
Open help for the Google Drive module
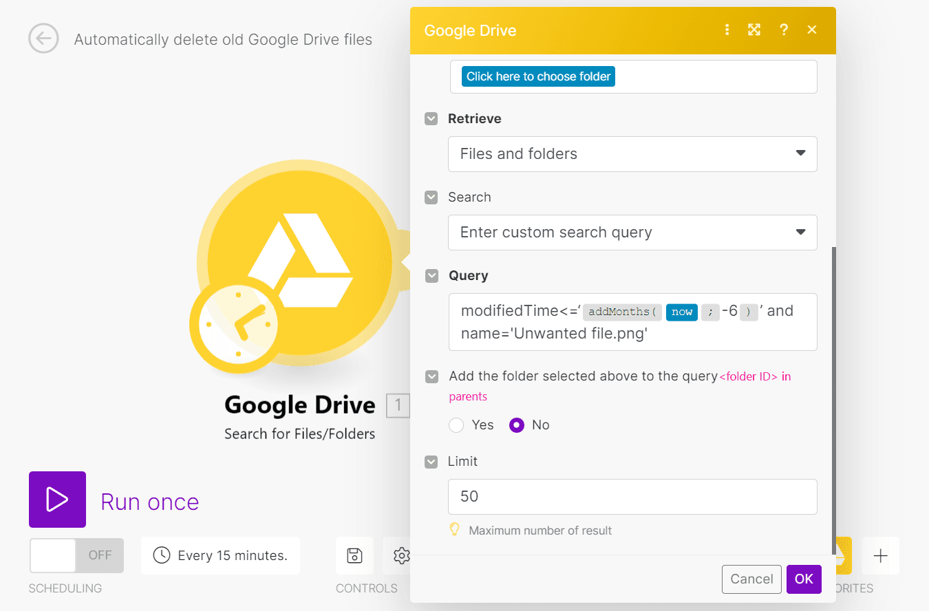[x=784, y=30]
